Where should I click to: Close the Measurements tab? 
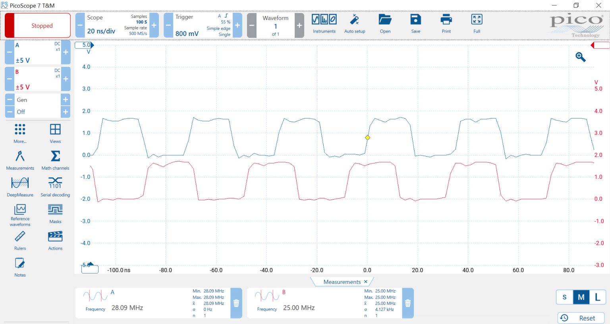tap(366, 281)
